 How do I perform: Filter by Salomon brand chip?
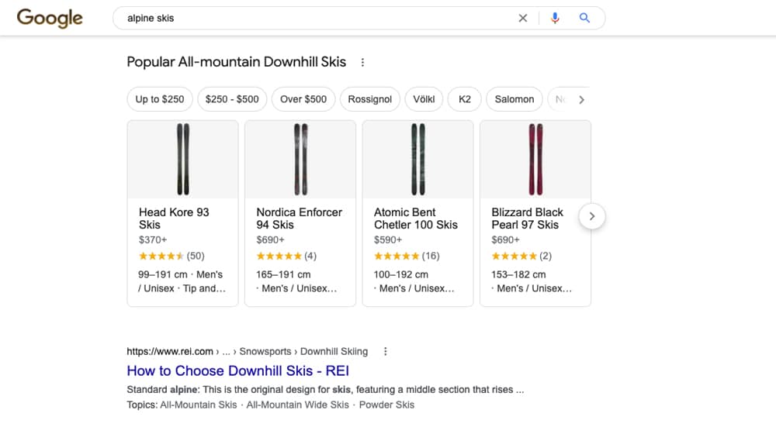tap(514, 99)
